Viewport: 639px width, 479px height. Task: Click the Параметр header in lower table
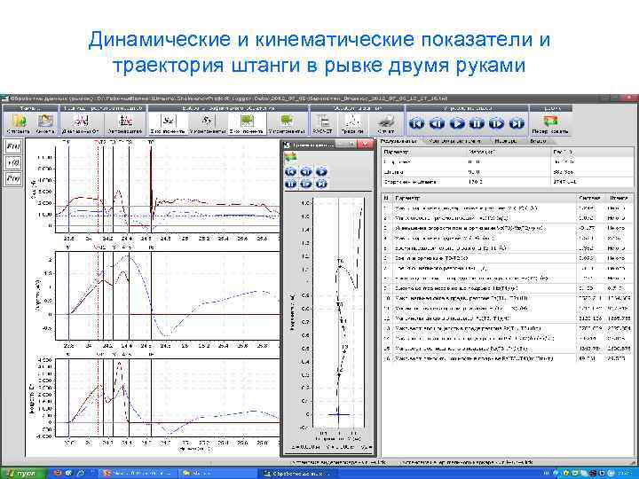tap(485, 198)
